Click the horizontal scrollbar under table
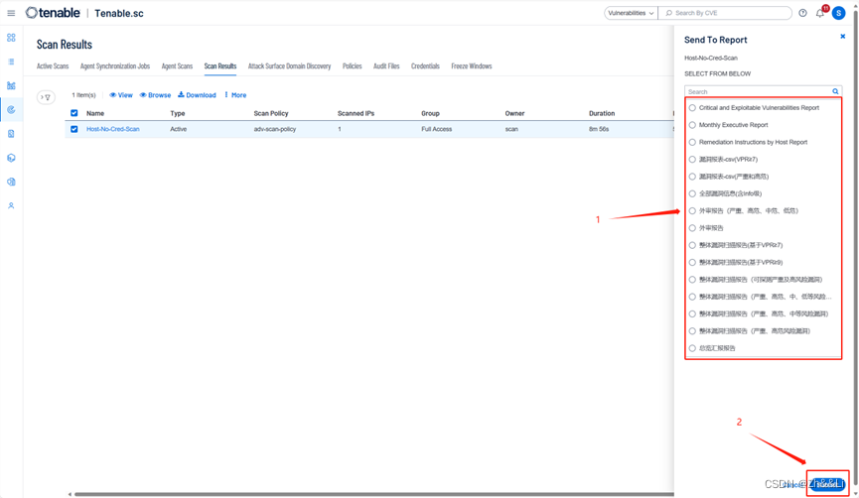The image size is (859, 498). 372,494
